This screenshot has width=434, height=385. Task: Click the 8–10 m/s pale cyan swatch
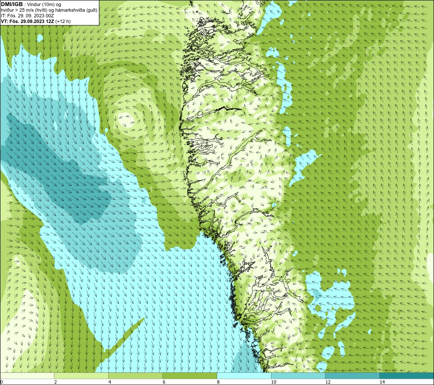pyautogui.click(x=244, y=375)
